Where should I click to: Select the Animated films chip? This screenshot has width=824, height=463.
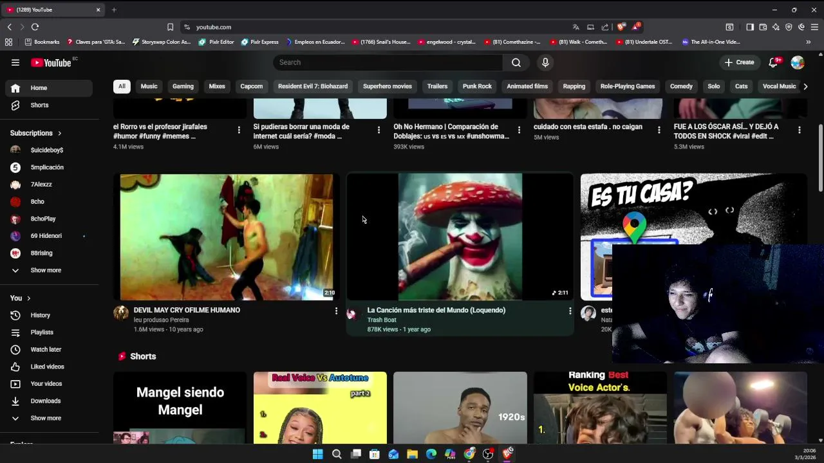tap(527, 86)
